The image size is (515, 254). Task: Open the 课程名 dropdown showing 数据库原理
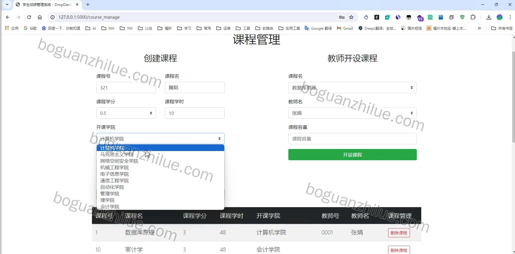point(352,88)
